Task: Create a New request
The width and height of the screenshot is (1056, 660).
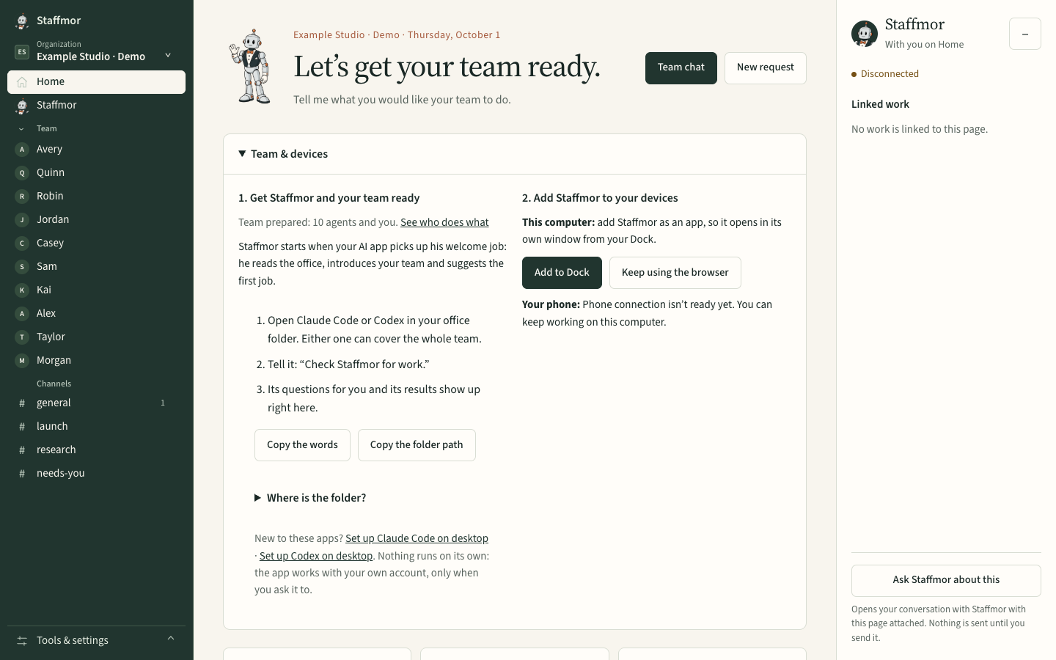Action: pos(766,68)
